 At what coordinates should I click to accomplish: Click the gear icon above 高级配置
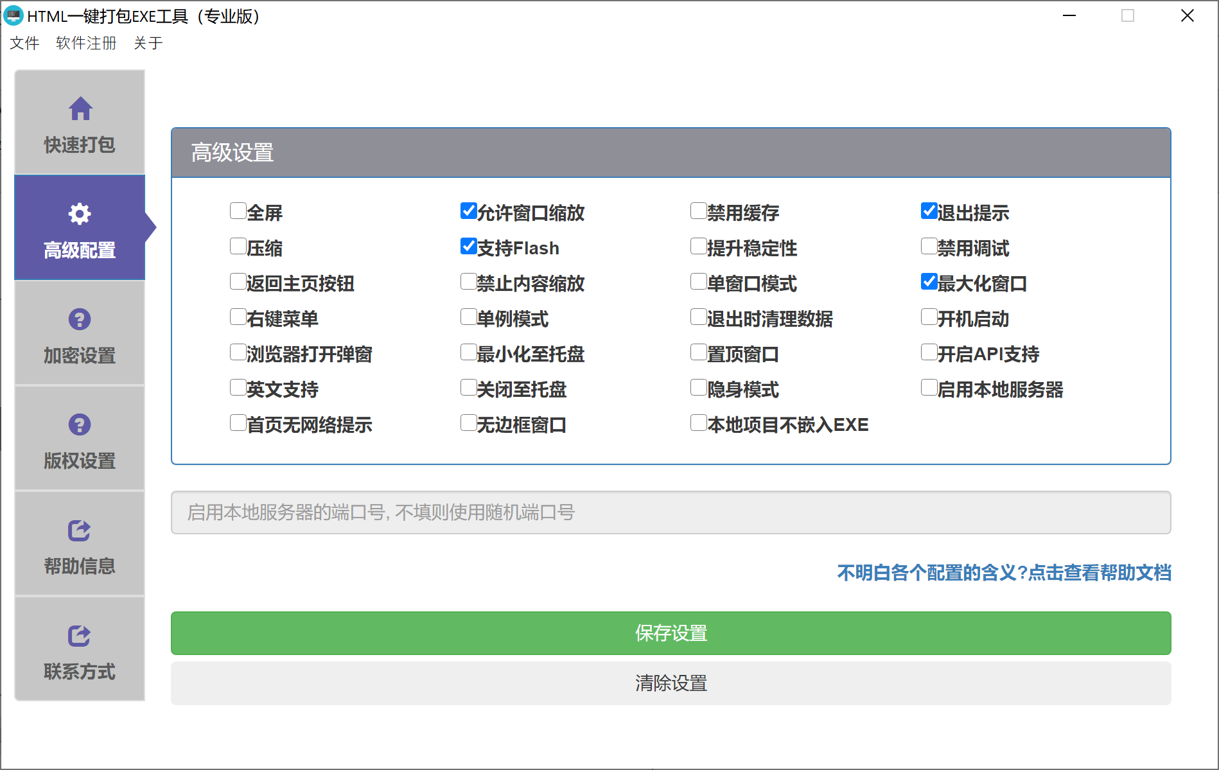pyautogui.click(x=80, y=214)
